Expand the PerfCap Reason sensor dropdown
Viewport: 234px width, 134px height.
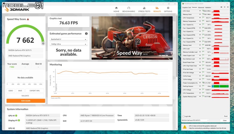coord(200,86)
